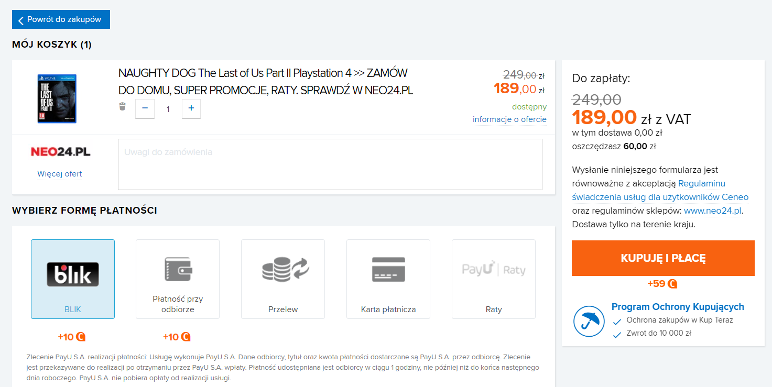The width and height of the screenshot is (772, 387).
Task: Open The Last of Us product thumbnail
Action: (x=57, y=98)
